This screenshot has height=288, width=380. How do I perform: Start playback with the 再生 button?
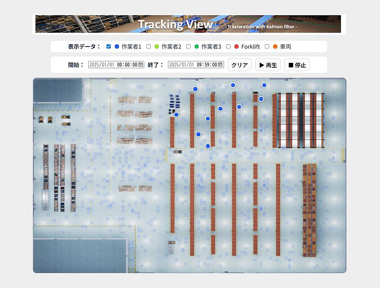pos(268,65)
